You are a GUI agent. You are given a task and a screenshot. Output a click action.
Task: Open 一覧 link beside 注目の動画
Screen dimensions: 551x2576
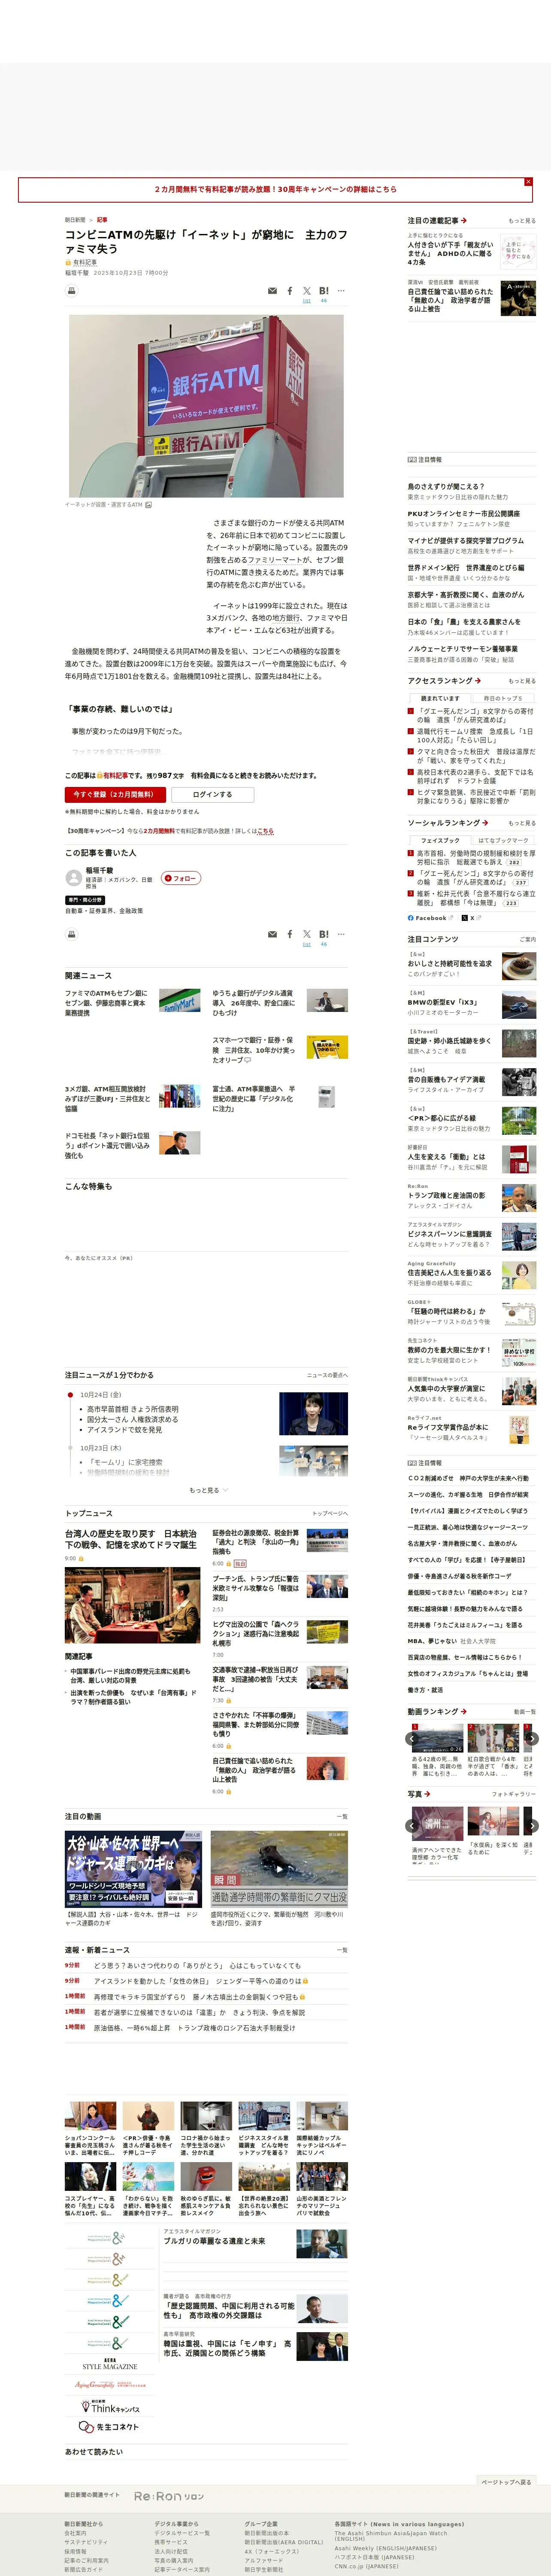(342, 1816)
